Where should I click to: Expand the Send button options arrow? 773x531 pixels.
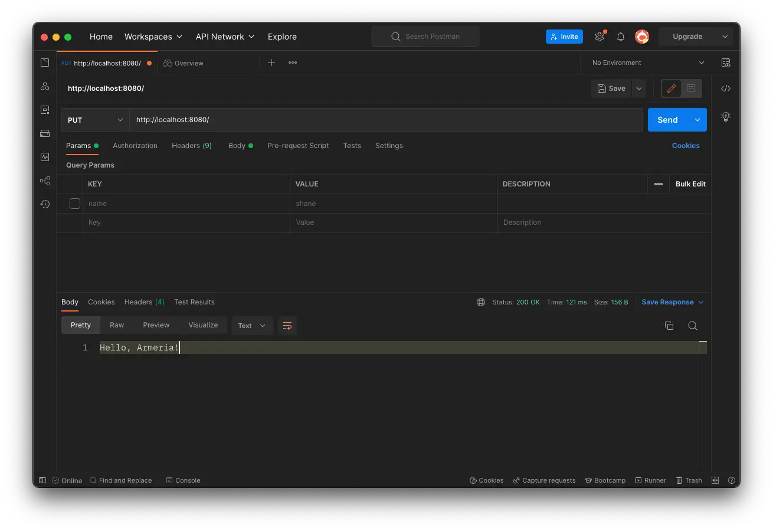pyautogui.click(x=697, y=120)
